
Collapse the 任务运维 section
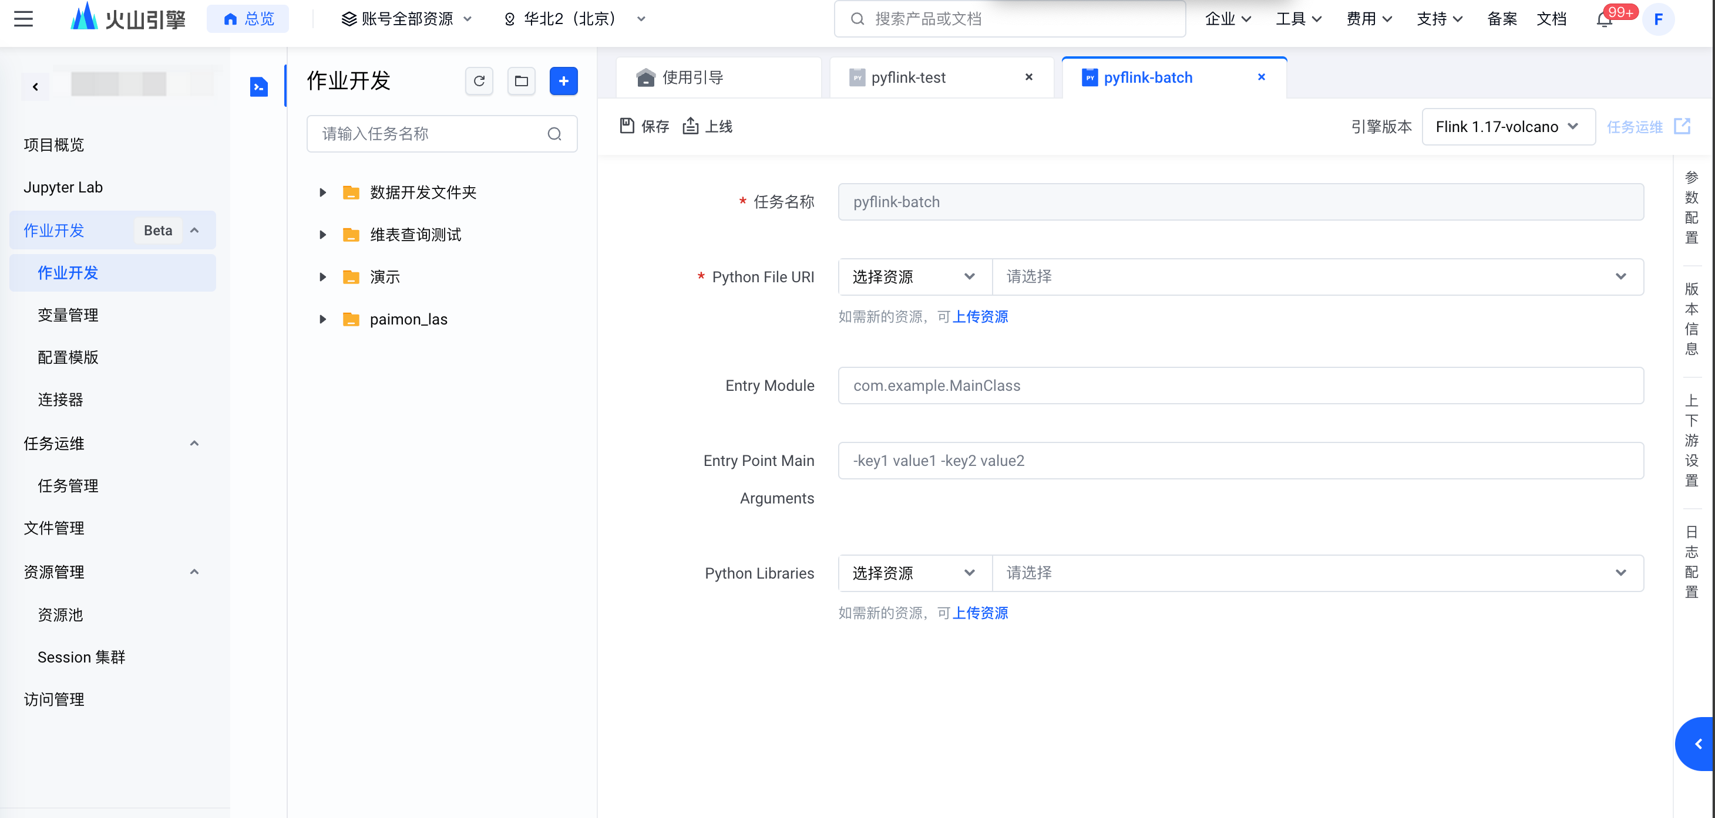coord(194,443)
